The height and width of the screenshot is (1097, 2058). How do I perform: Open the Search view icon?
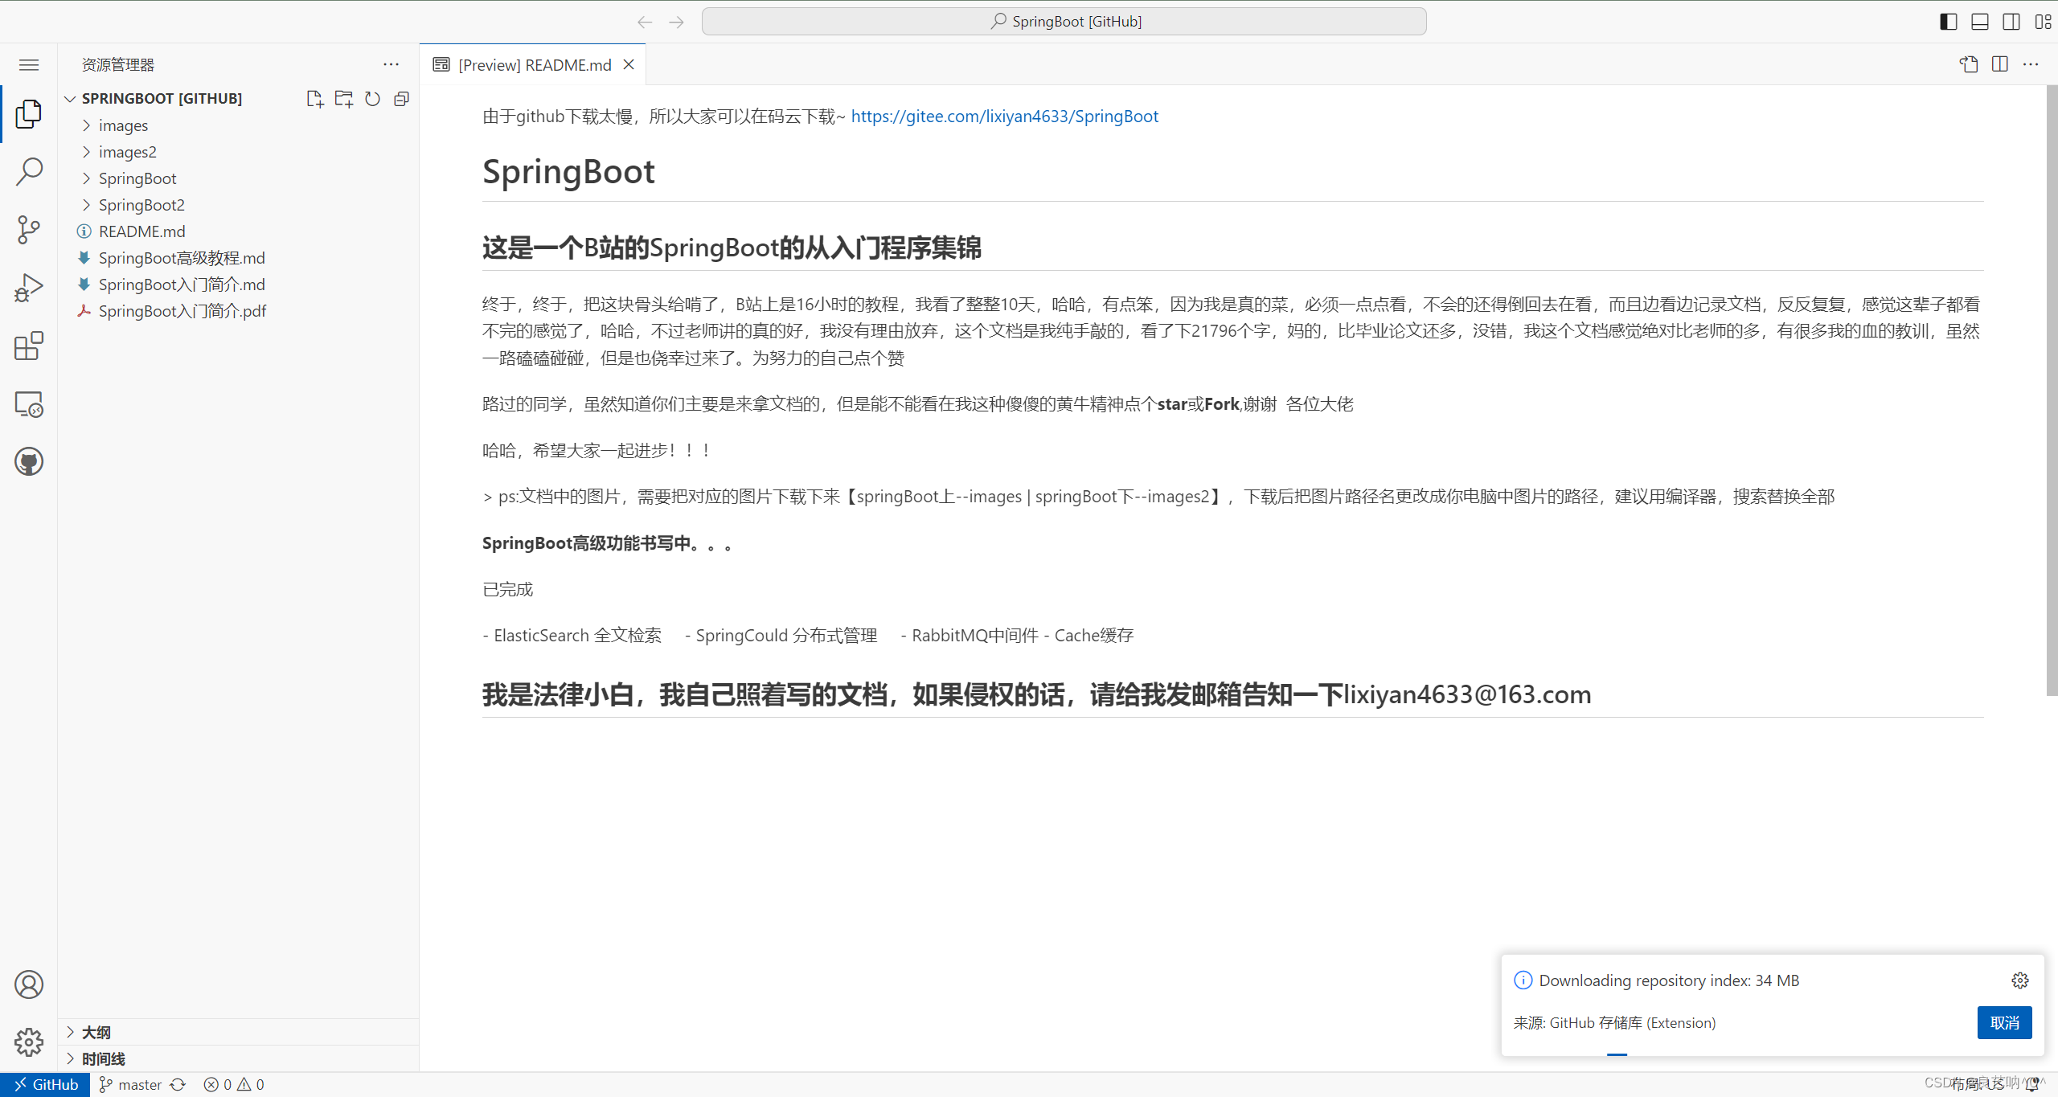pyautogui.click(x=29, y=171)
